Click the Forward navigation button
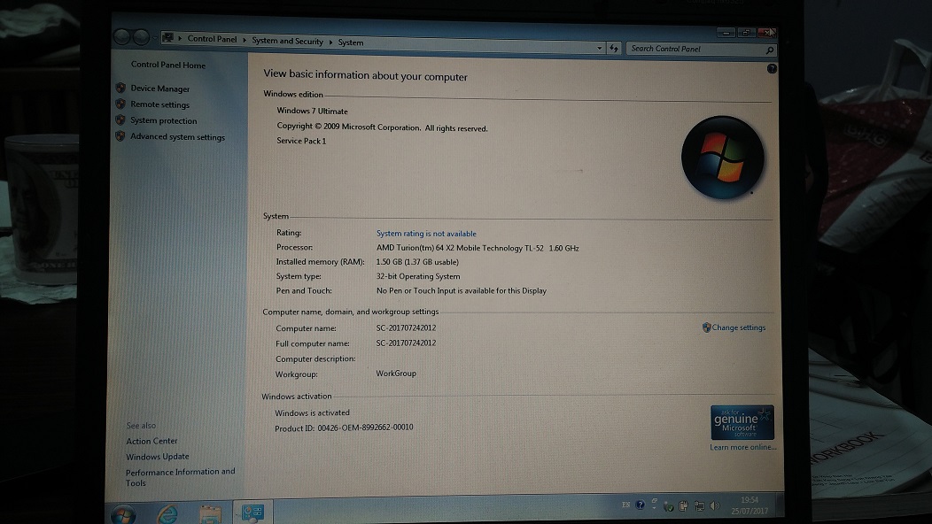Viewport: 932px width, 524px height. 141,37
